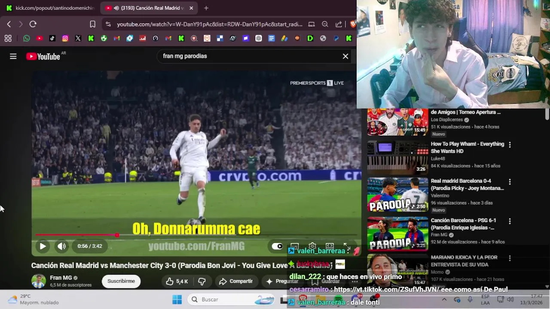Open the YouTube guide hamburger menu
The image size is (550, 309).
pyautogui.click(x=13, y=56)
